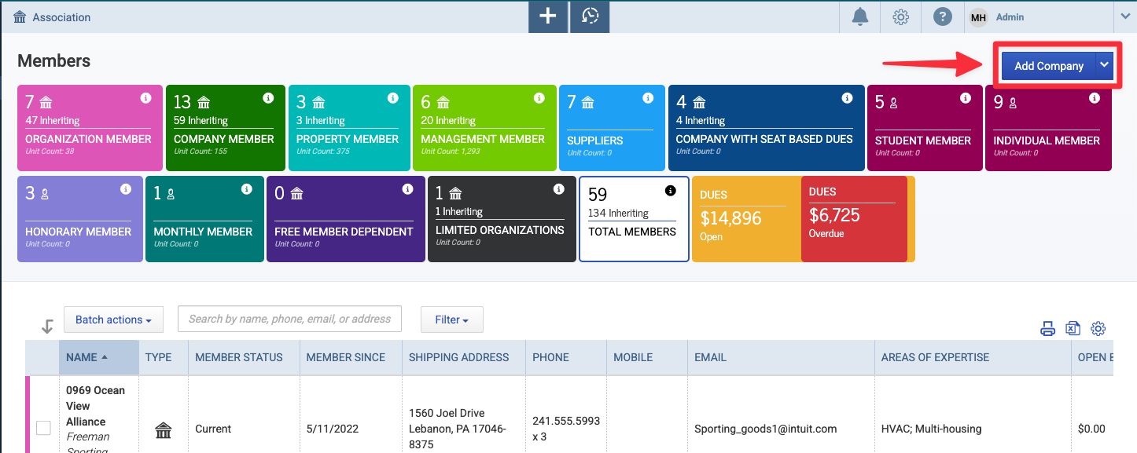Click info icon on Company Member tile
The height and width of the screenshot is (453, 1137).
(268, 98)
